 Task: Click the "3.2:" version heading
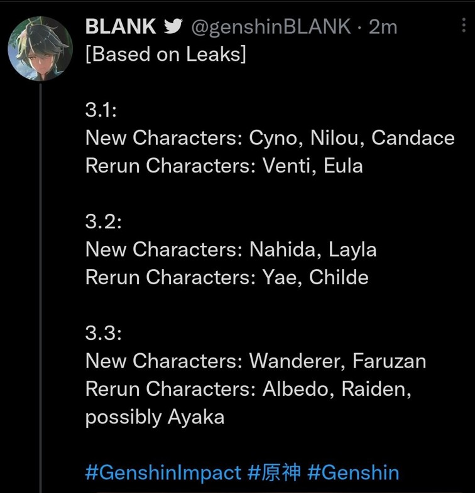pos(103,222)
